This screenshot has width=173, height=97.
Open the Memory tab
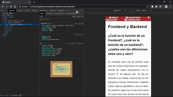click(x=53, y=11)
